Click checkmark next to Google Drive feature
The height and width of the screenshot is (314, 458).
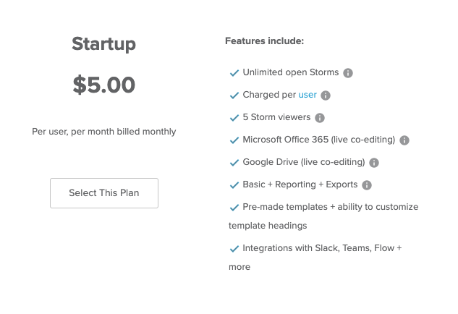coord(234,163)
